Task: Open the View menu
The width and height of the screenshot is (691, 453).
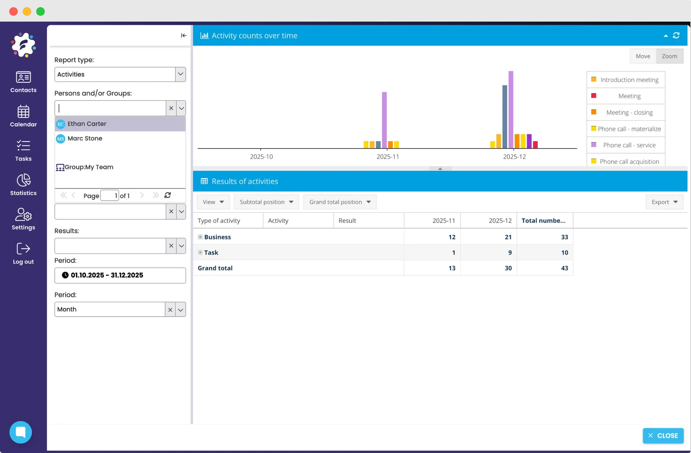Action: point(213,202)
